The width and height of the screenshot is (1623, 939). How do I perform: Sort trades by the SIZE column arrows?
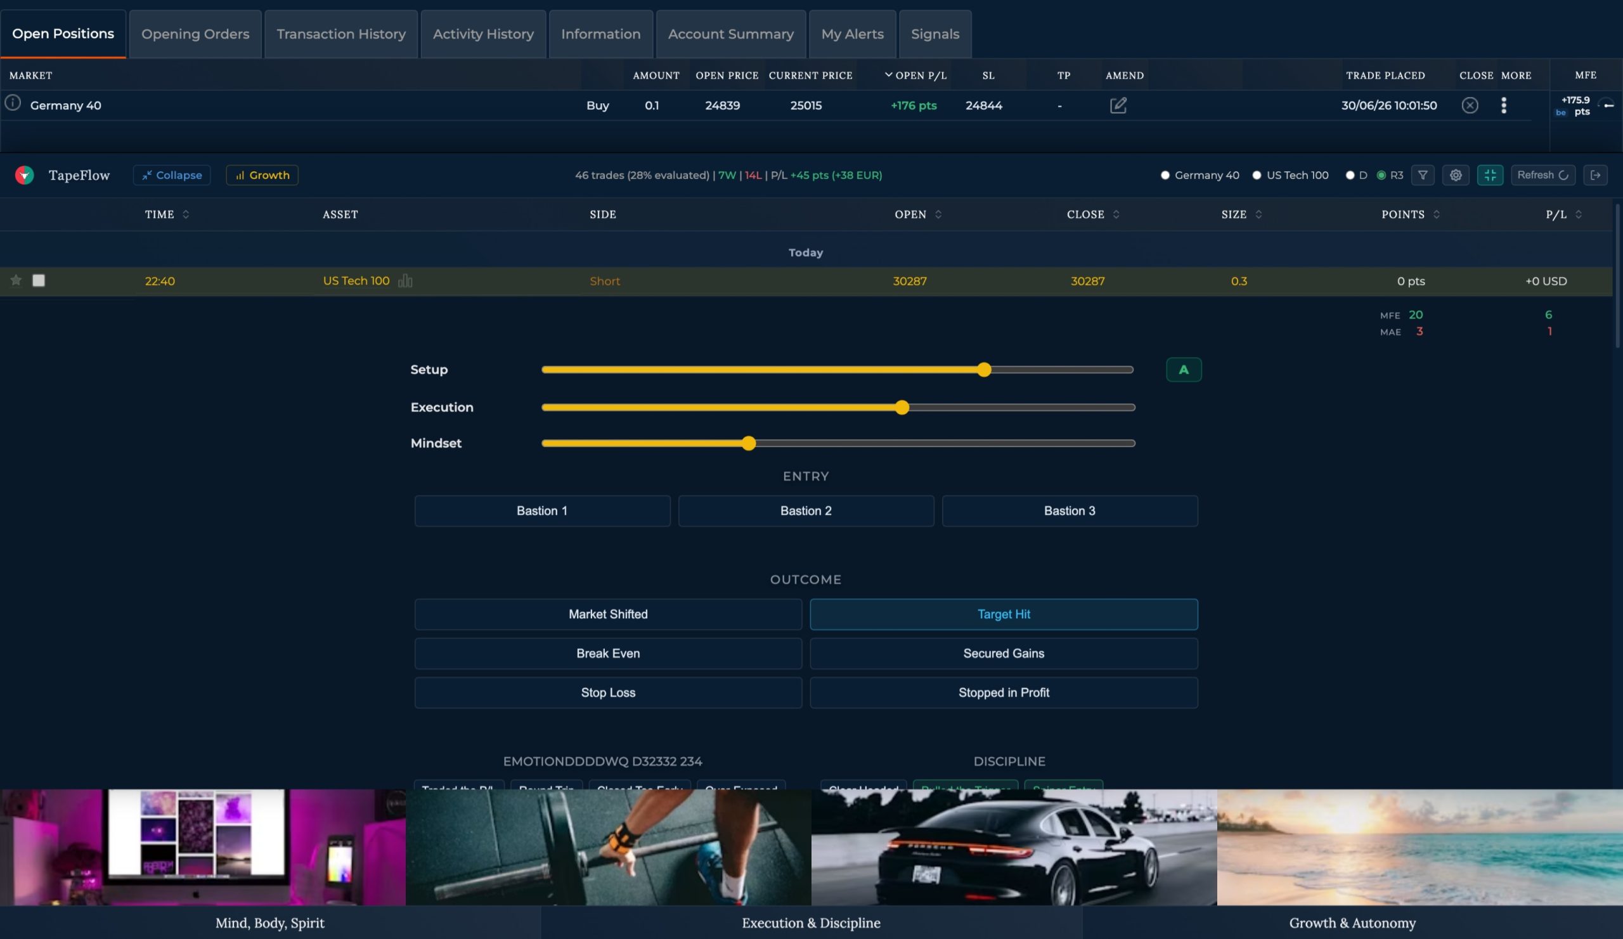click(1258, 214)
